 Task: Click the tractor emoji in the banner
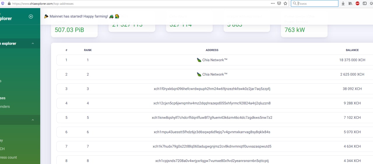coord(111,16)
